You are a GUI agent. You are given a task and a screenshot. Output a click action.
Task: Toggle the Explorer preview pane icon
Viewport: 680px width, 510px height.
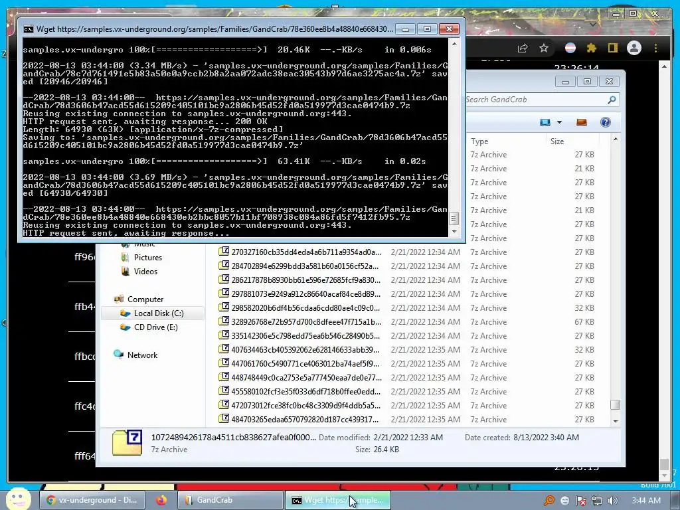582,122
